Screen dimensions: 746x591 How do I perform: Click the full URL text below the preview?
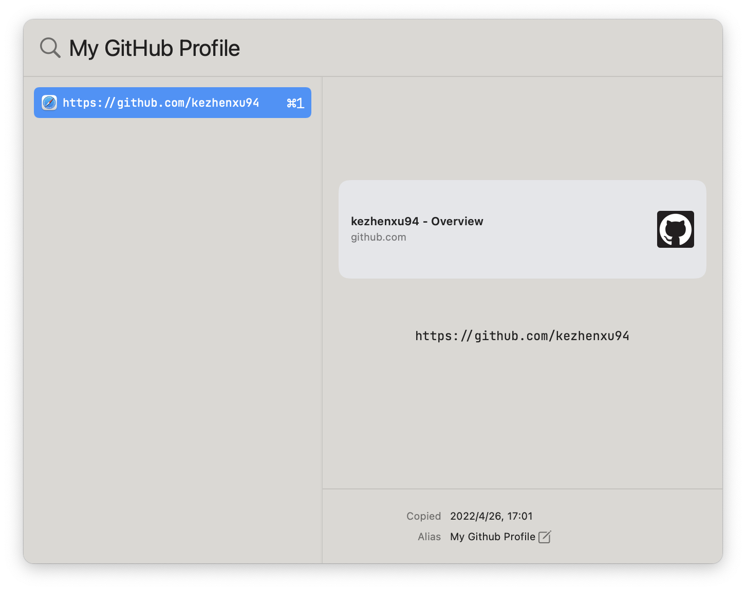pyautogui.click(x=522, y=336)
